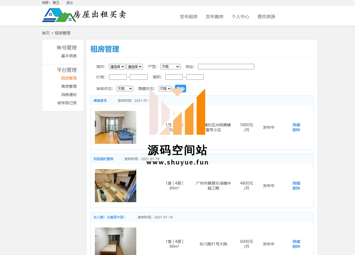Click the 房屋出租买卖 house logo
355x255 pixels.
[84, 15]
